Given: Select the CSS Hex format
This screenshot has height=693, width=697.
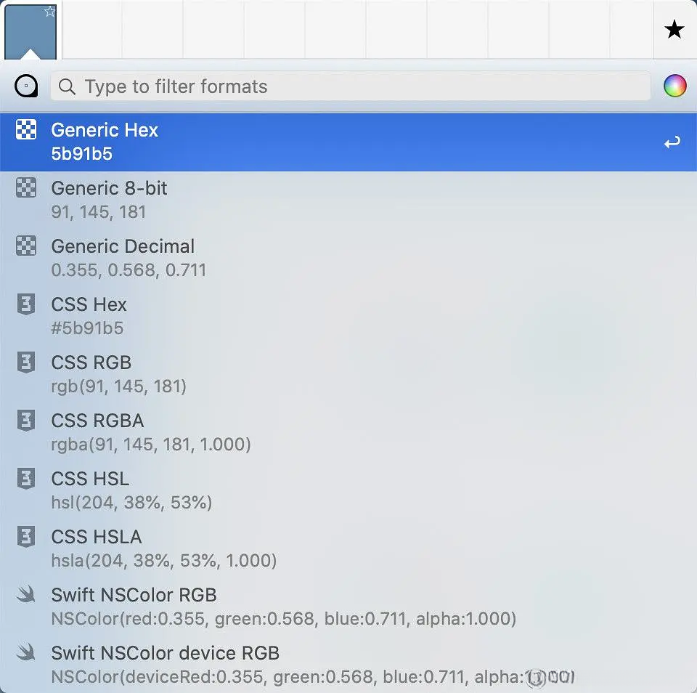Looking at the screenshot, I should coord(348,317).
